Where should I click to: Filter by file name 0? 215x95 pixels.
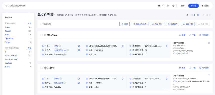pos(6,52)
